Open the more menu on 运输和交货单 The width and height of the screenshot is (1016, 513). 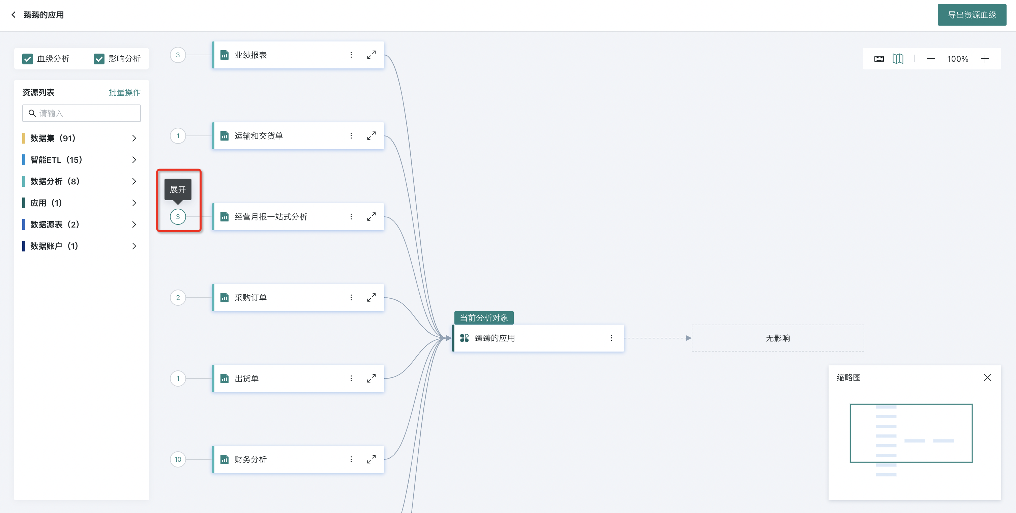pyautogui.click(x=351, y=135)
